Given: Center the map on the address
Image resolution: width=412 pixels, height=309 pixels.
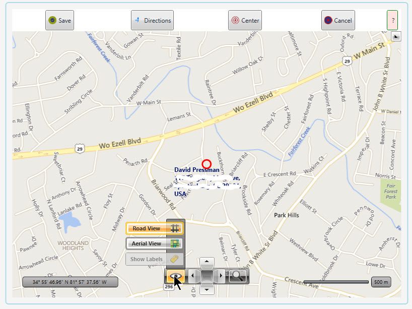Looking at the screenshot, I should (x=245, y=20).
